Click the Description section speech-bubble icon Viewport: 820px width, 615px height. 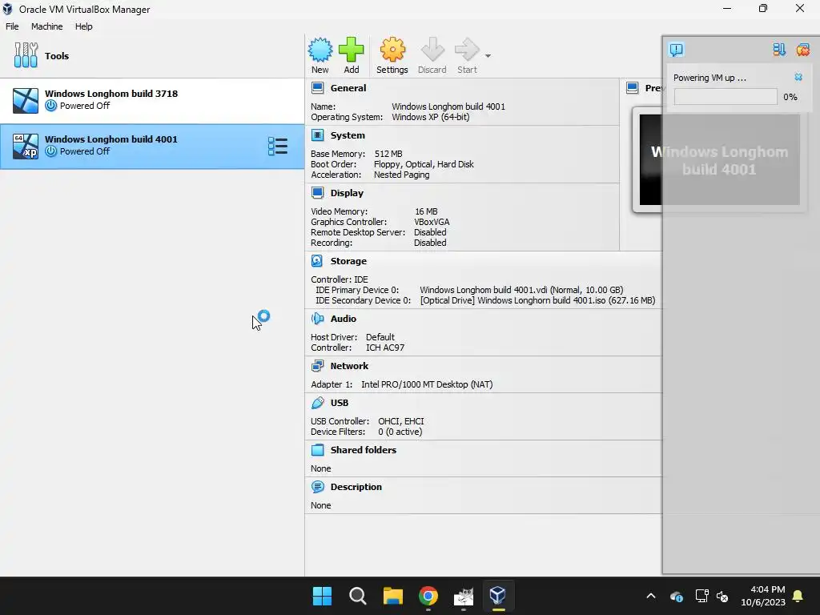click(317, 487)
